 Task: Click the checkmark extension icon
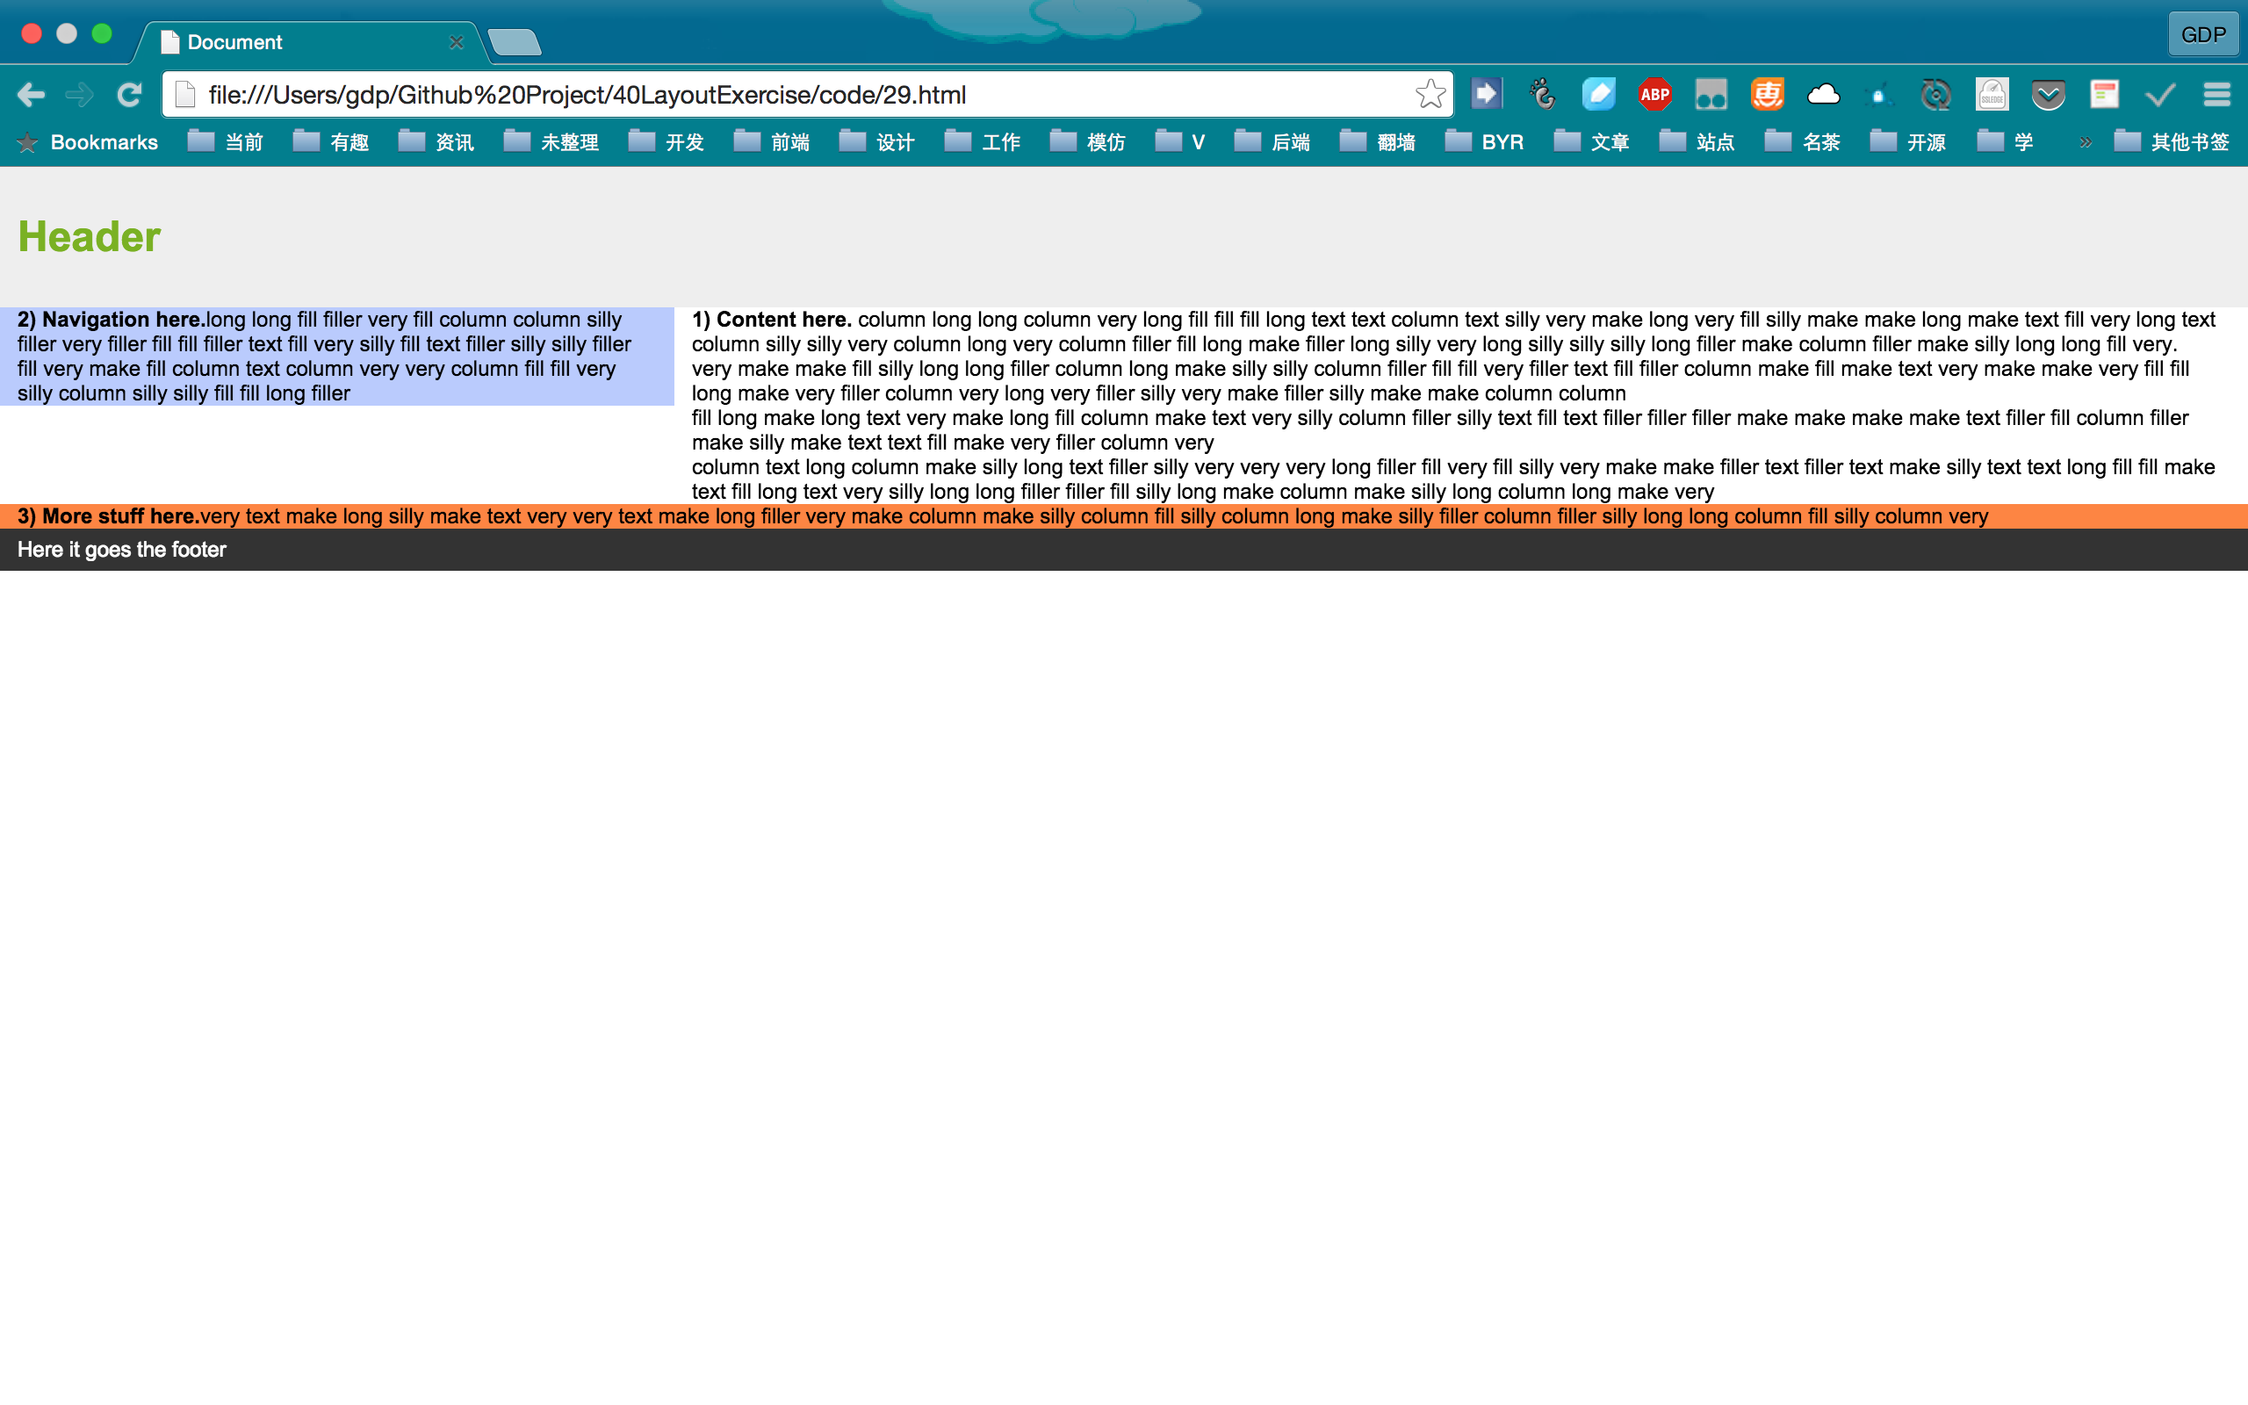2160,94
